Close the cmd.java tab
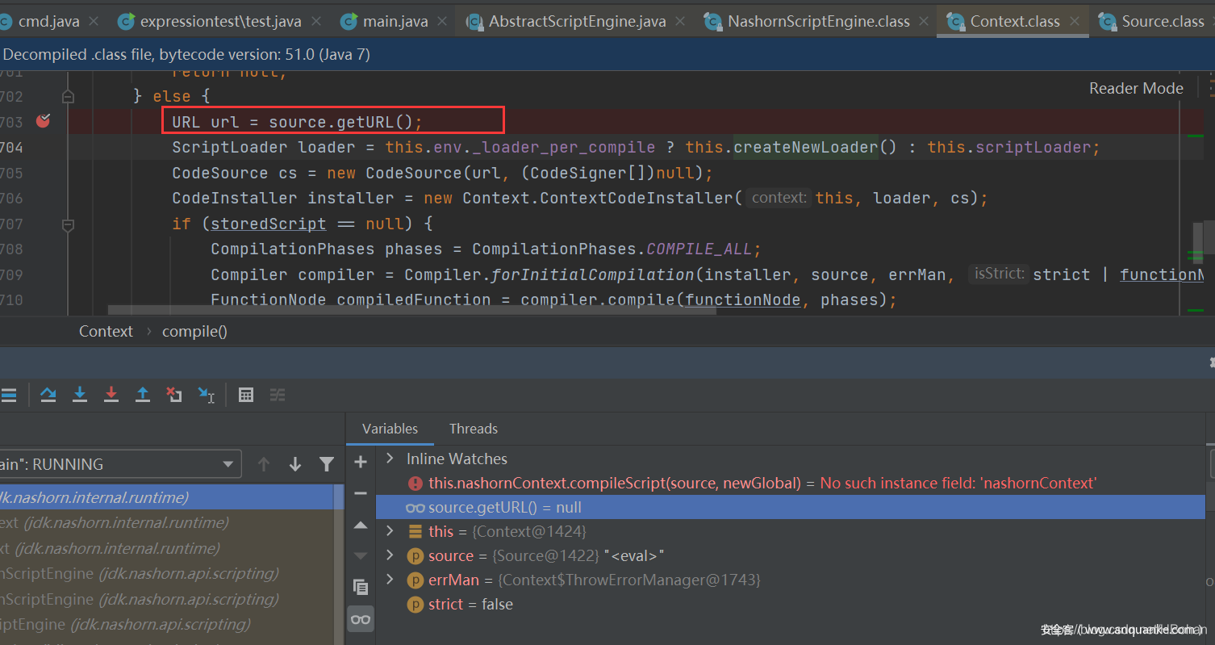 coord(94,22)
